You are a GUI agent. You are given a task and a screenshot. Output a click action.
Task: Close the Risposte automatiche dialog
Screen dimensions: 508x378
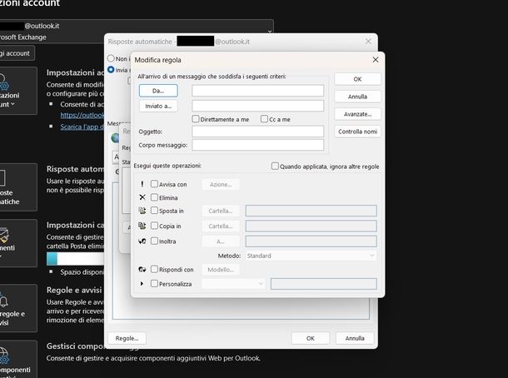(x=368, y=42)
